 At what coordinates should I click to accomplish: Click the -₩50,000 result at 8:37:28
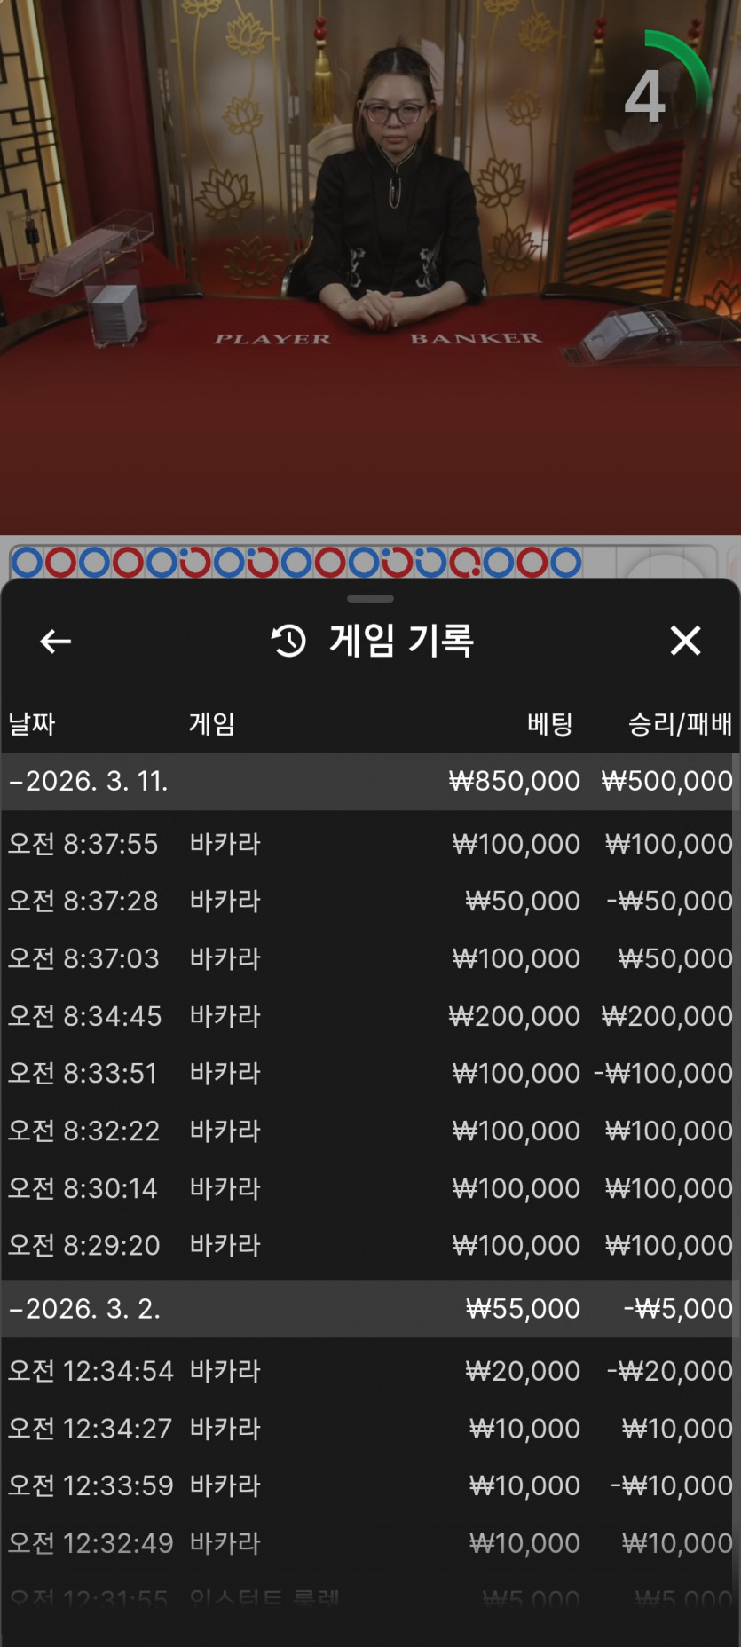click(670, 901)
